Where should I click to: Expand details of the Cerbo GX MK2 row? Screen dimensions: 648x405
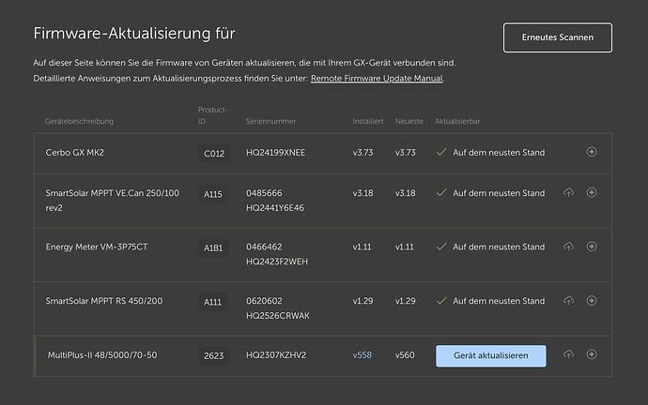pos(592,152)
